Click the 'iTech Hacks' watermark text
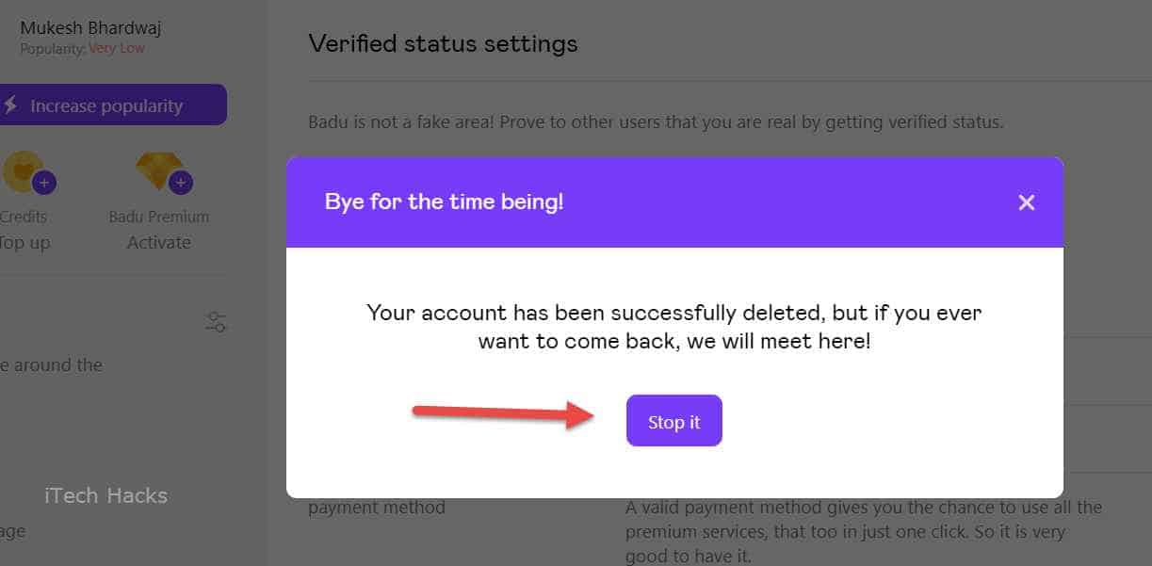The height and width of the screenshot is (566, 1152). [105, 495]
